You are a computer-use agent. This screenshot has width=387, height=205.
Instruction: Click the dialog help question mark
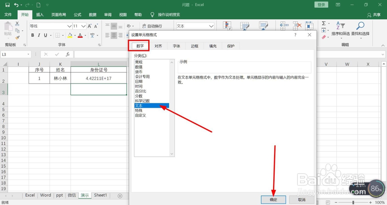pyautogui.click(x=295, y=35)
